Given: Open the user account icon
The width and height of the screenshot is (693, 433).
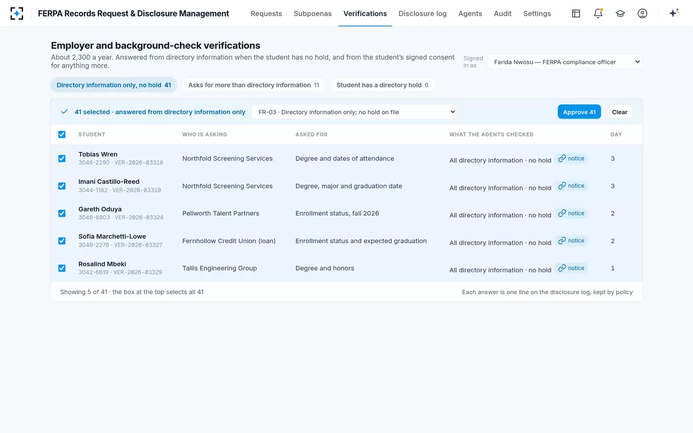Looking at the screenshot, I should 642,13.
